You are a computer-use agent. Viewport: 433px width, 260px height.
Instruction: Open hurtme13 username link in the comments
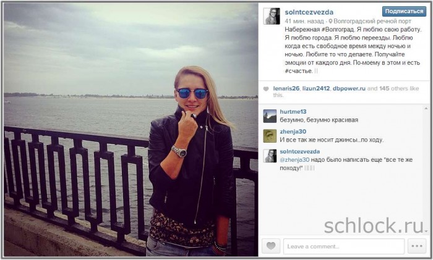[293, 112]
